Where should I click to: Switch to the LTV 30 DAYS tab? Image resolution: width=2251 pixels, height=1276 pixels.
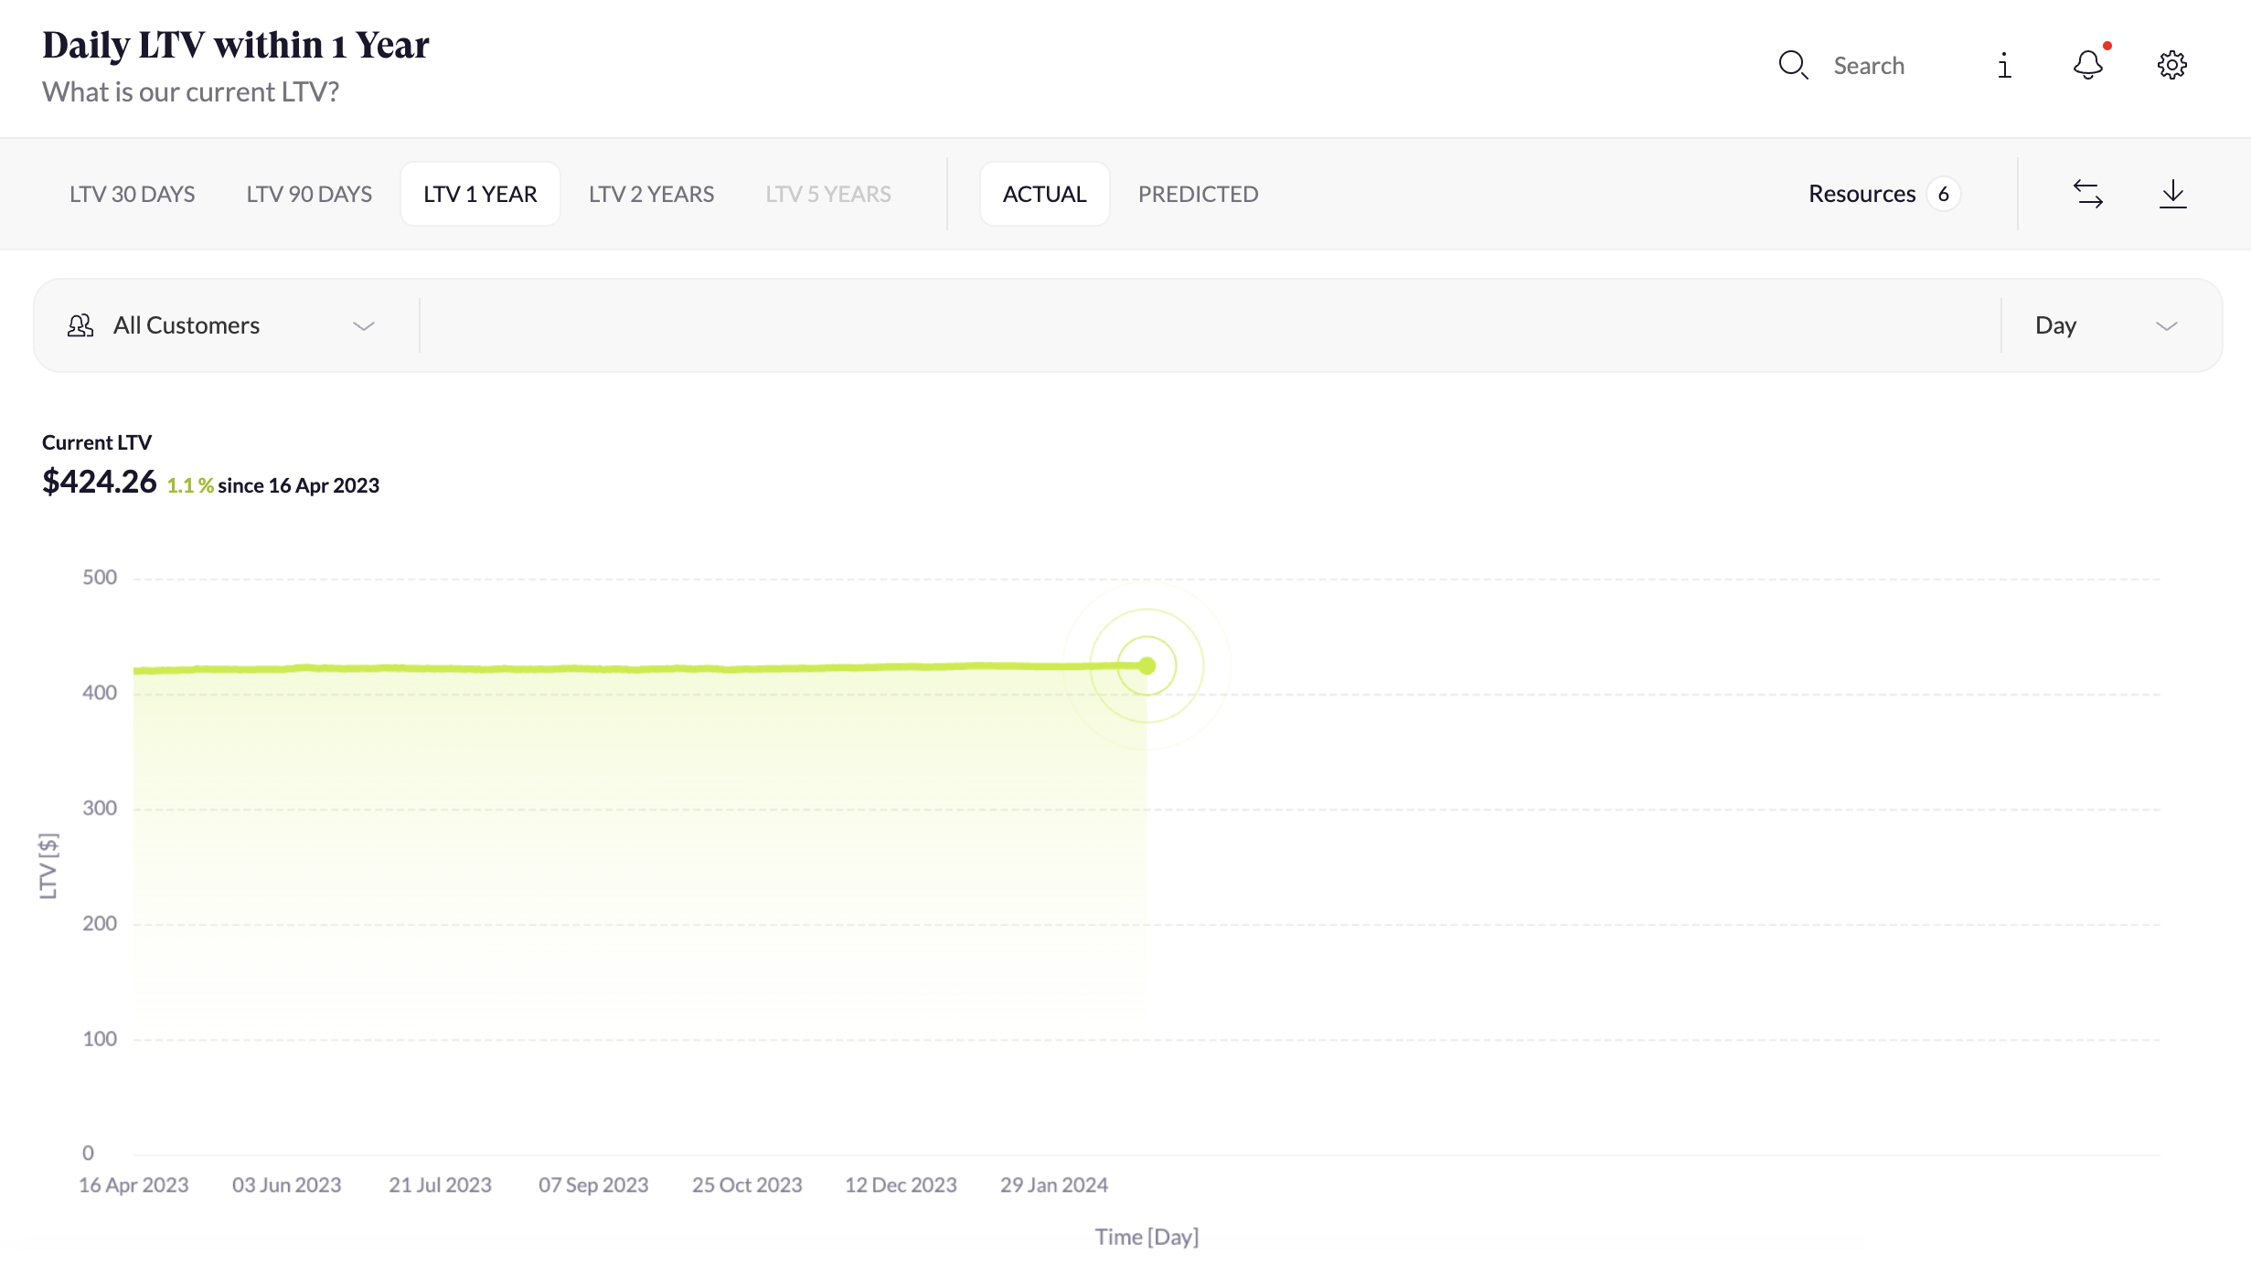(x=133, y=193)
